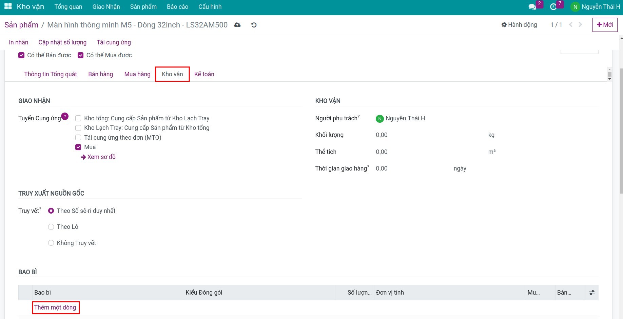Screen dimensions: 623x319
Task: Select the Theo Lô tracking option
Action: (x=51, y=227)
